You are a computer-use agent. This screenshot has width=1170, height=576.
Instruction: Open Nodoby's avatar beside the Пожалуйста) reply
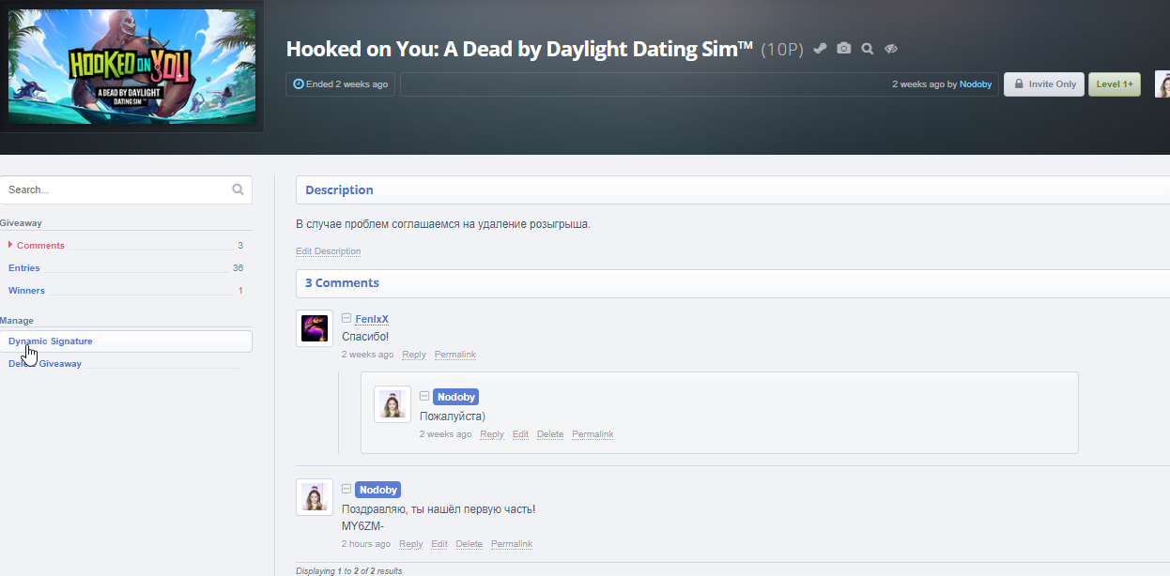coord(393,404)
